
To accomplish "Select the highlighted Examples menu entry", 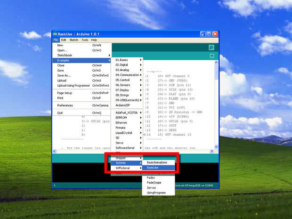I will tap(82, 60).
